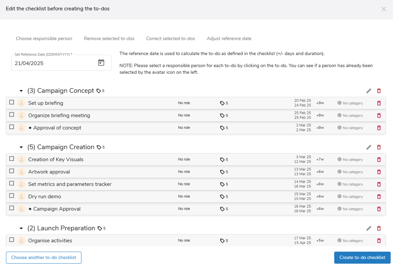
Task: Check the Organize briefing meeting checkbox
Action: (12, 115)
